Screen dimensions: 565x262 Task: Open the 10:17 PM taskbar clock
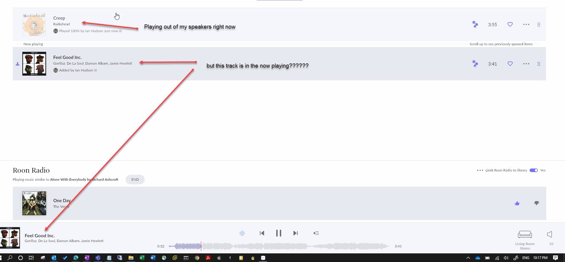540,258
